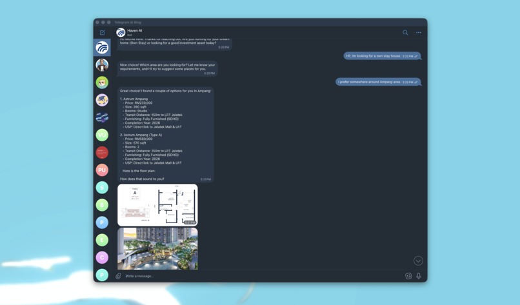Click the 'Size: 570 sqft' line
520x305 pixels.
tap(134, 143)
